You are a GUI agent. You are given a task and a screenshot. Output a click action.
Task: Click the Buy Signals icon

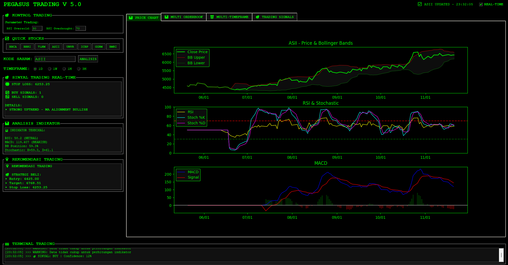point(7,93)
